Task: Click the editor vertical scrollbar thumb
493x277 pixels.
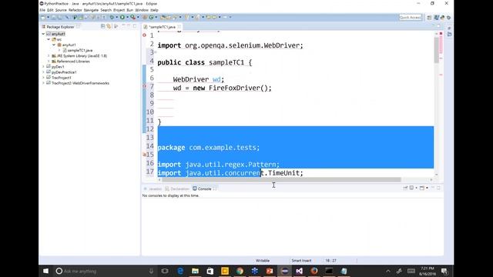Action: [x=437, y=49]
